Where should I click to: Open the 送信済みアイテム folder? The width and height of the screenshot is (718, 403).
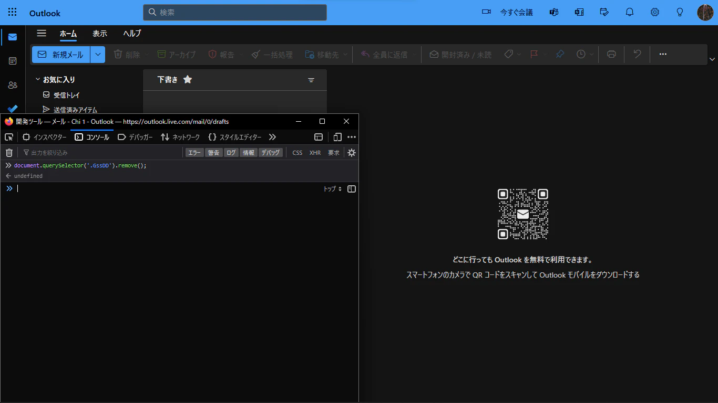(75, 110)
